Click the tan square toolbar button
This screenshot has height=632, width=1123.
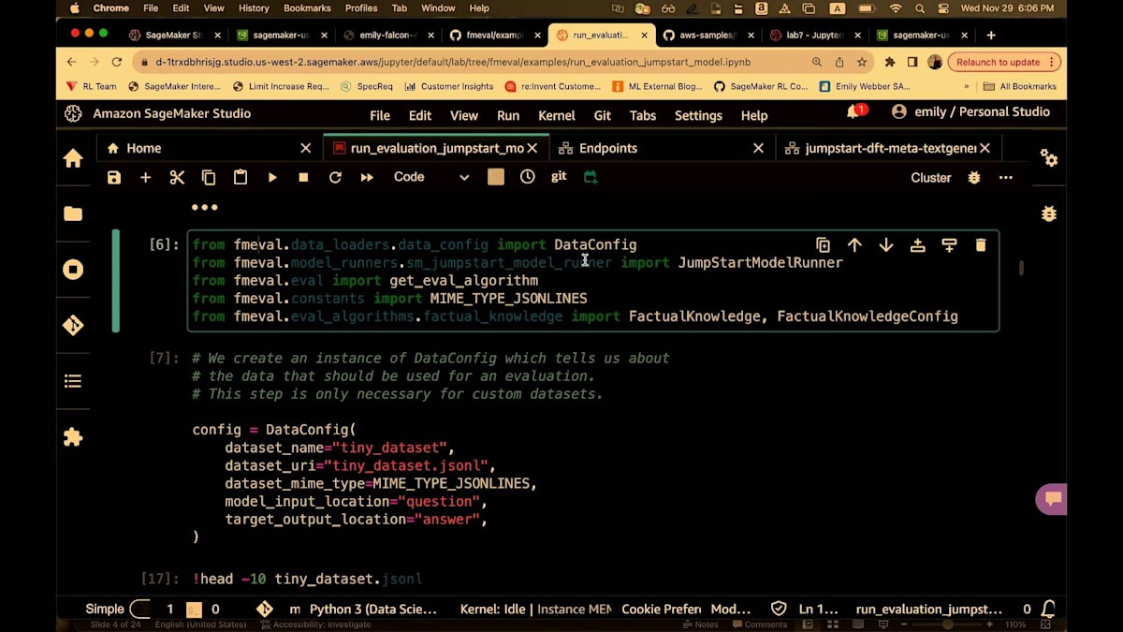coord(496,177)
